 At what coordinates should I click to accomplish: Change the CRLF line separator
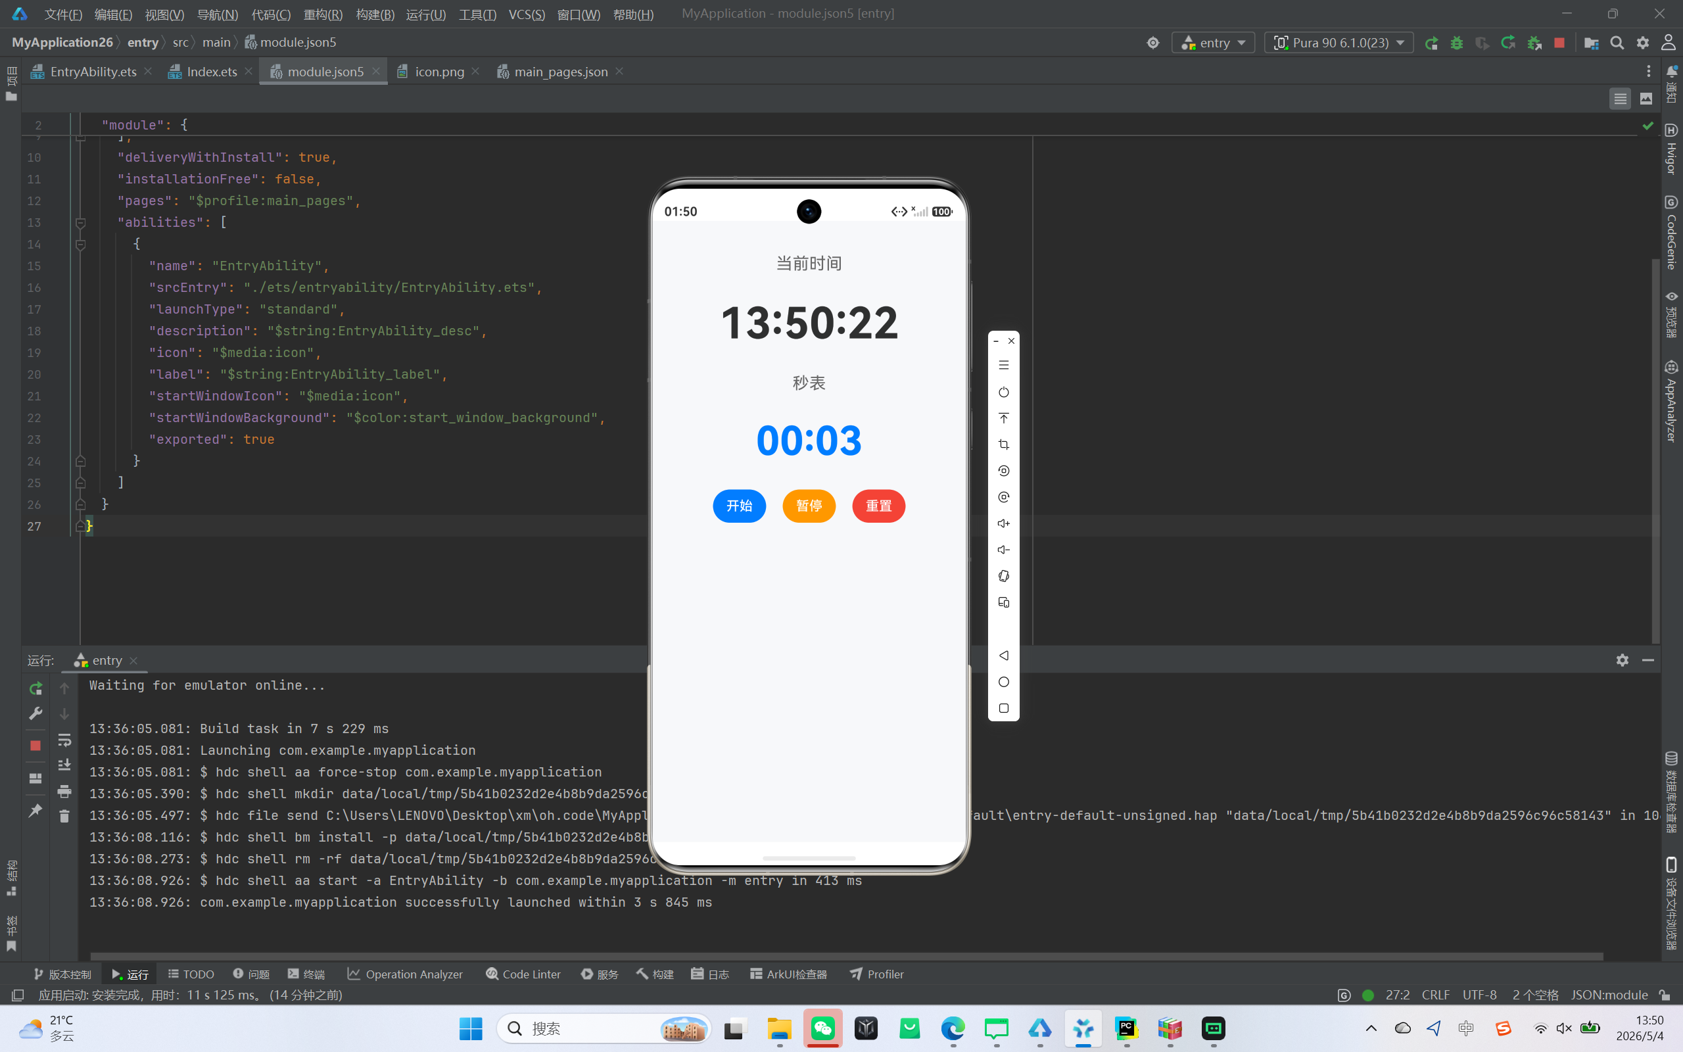[x=1435, y=995]
